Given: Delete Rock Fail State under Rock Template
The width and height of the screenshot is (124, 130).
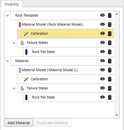Looking at the screenshot, I should (110, 52).
